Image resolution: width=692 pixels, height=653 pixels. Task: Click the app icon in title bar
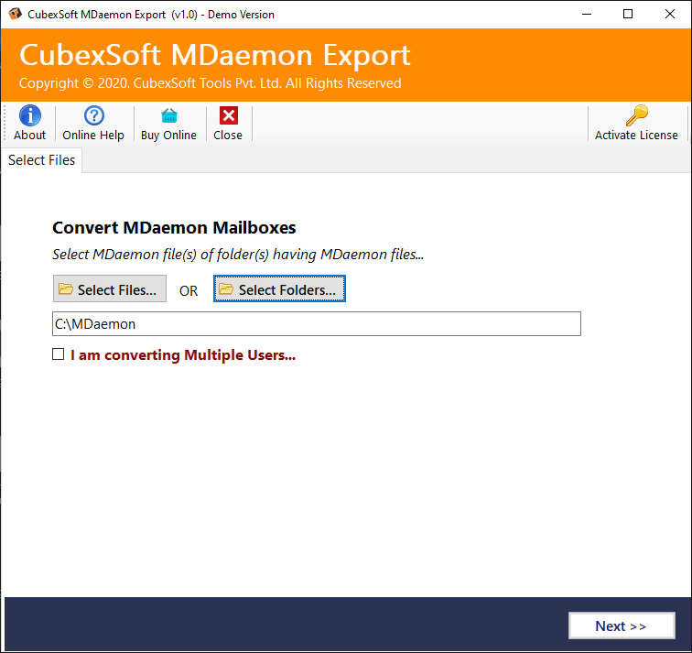tap(15, 14)
